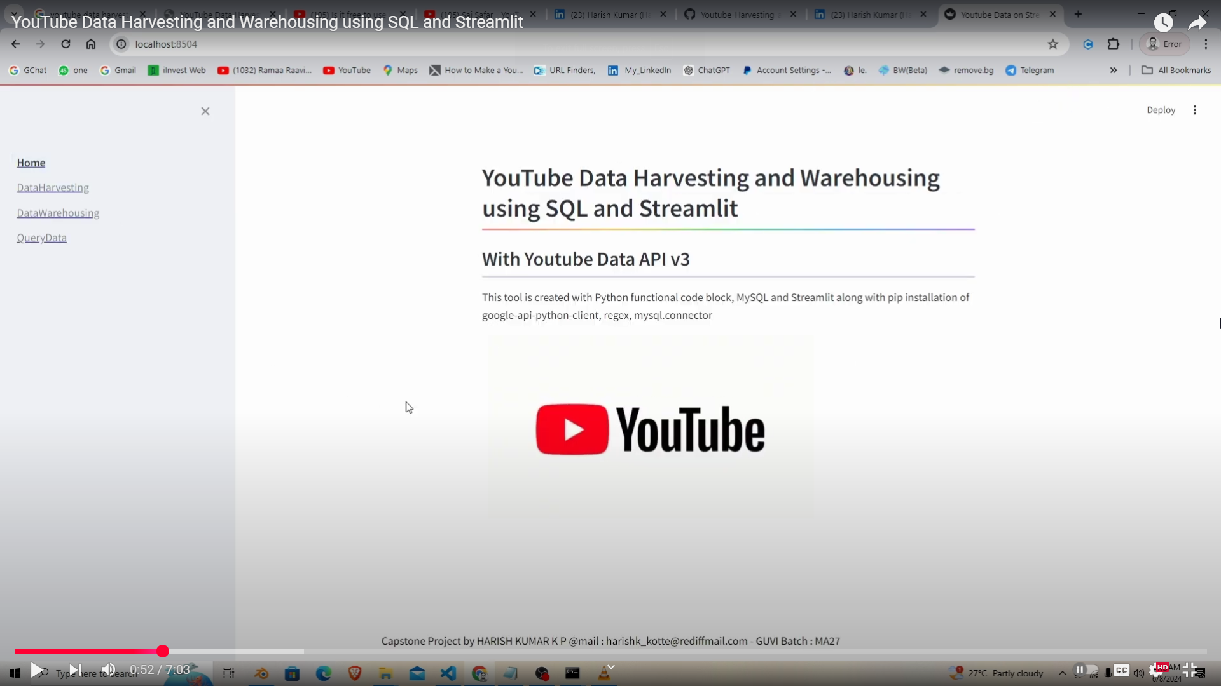The height and width of the screenshot is (686, 1221).
Task: Click the Deploy button
Action: pyautogui.click(x=1160, y=109)
